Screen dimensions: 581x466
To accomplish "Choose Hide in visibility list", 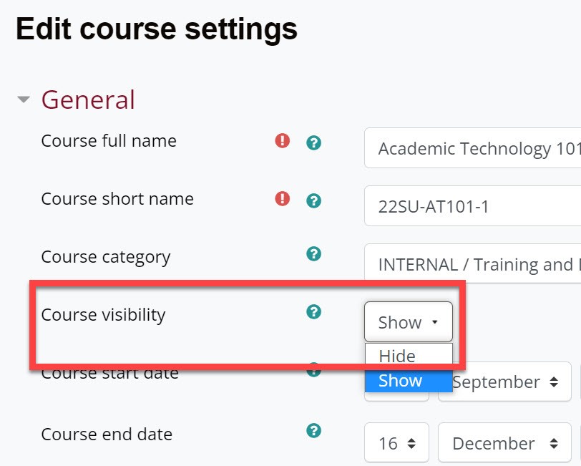I will pyautogui.click(x=409, y=356).
